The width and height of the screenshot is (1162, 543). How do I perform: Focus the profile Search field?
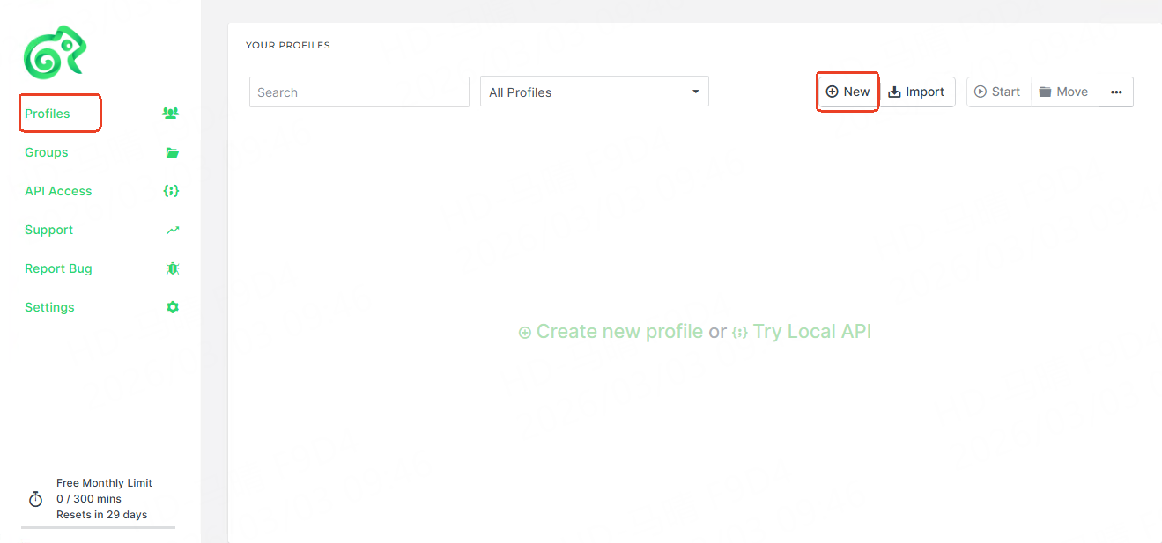[x=359, y=92]
